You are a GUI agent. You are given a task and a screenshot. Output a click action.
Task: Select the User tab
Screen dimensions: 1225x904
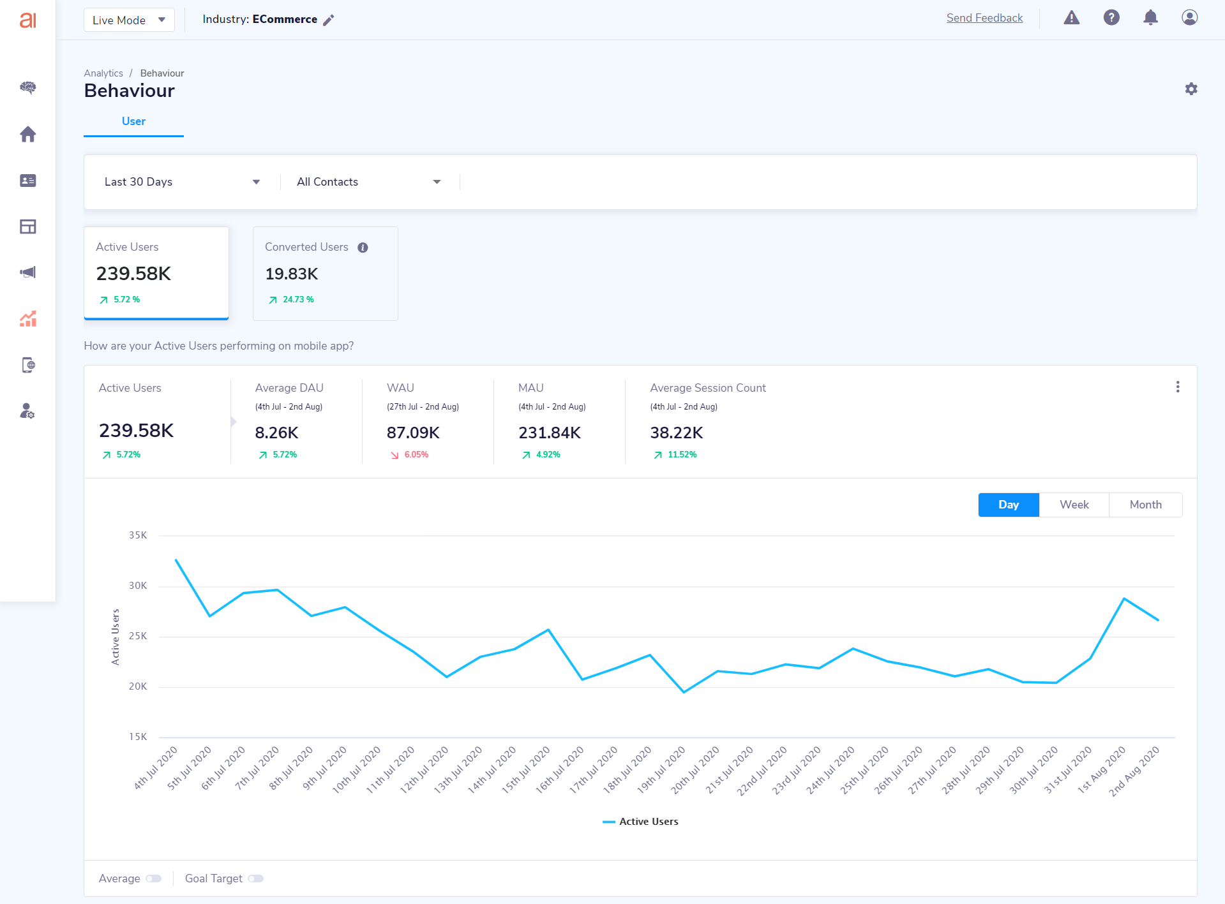click(x=133, y=121)
